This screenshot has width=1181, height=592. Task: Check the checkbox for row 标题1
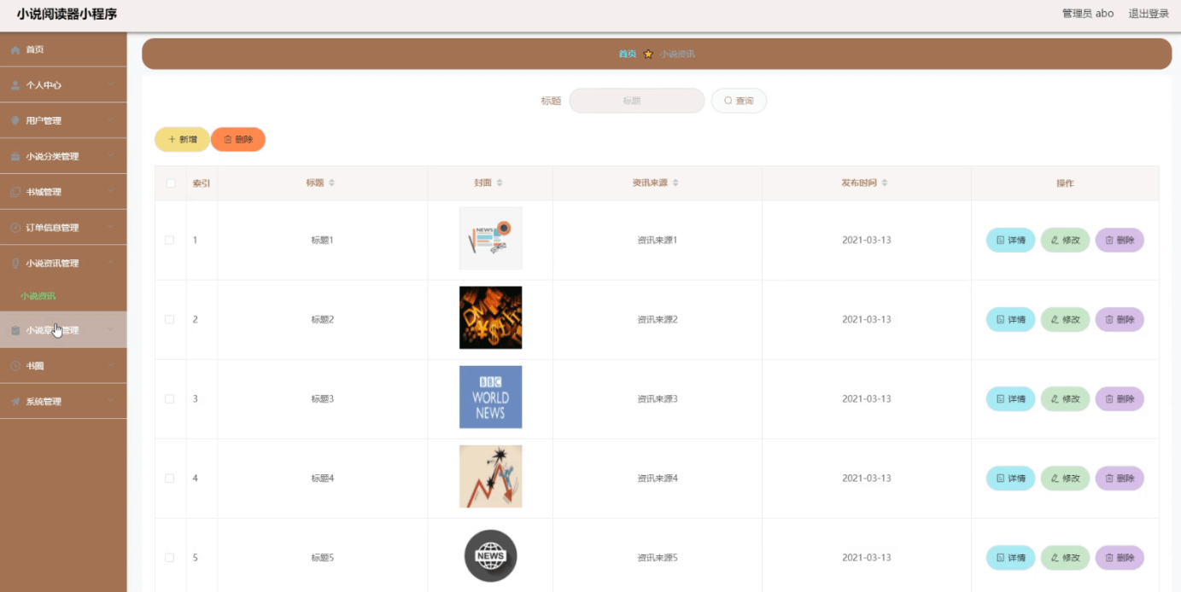pyautogui.click(x=169, y=240)
